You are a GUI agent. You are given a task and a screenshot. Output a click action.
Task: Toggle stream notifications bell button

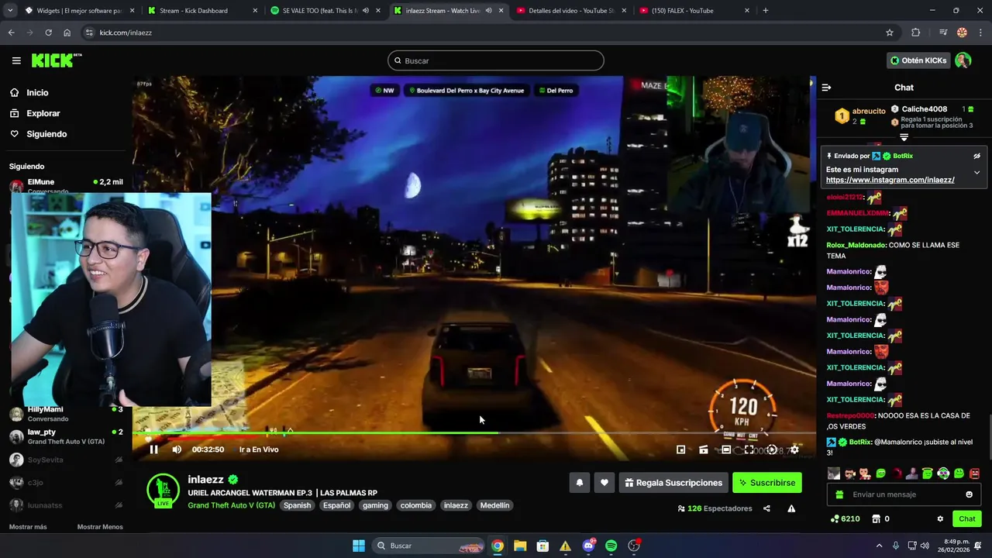(579, 483)
